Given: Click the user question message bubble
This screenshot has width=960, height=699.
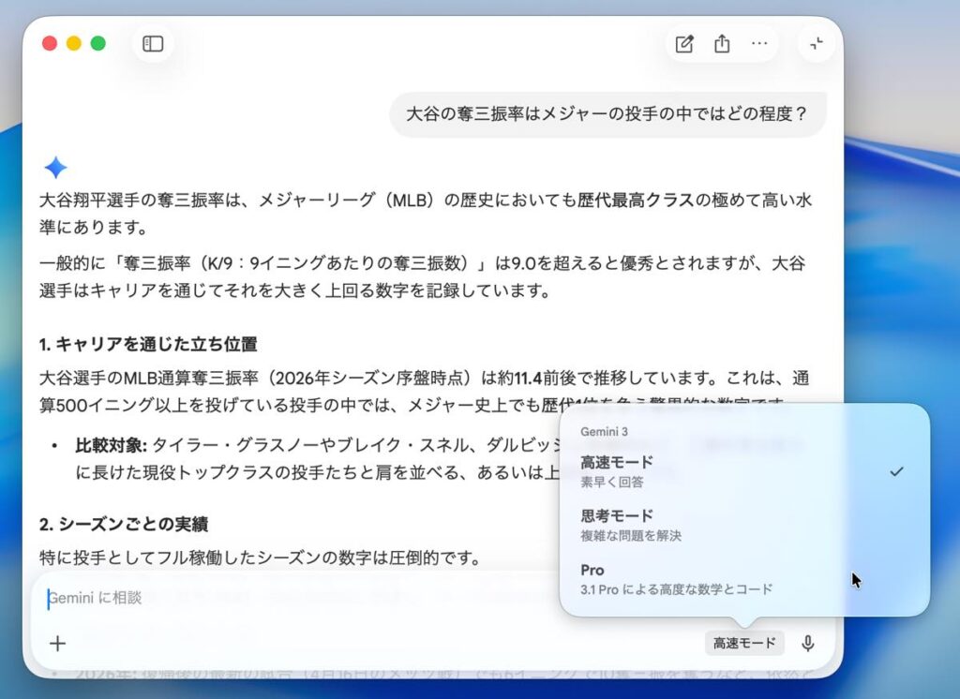Looking at the screenshot, I should (x=607, y=114).
